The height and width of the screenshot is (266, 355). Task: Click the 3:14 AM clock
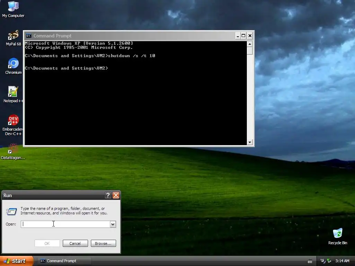click(342, 261)
